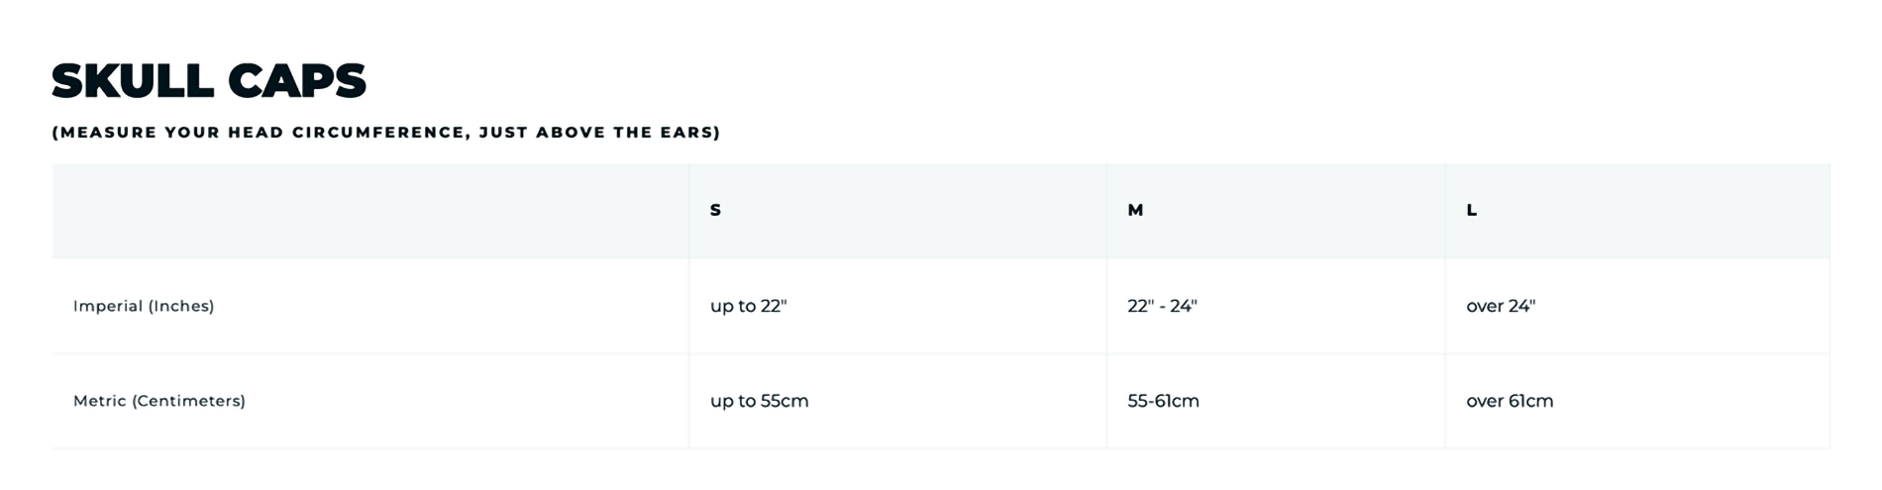The width and height of the screenshot is (1882, 490).
Task: Click the word "MEASURE" in the subtitle
Action: click(x=108, y=133)
